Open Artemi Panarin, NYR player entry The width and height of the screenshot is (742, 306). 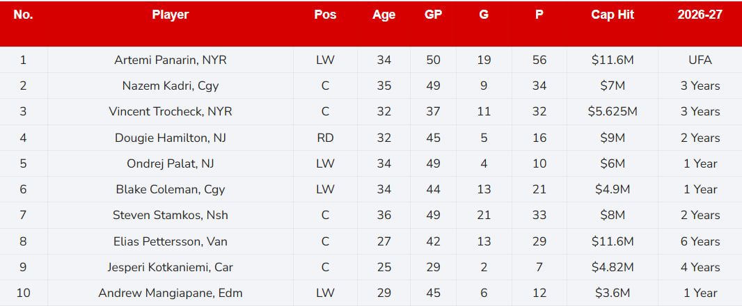point(171,60)
